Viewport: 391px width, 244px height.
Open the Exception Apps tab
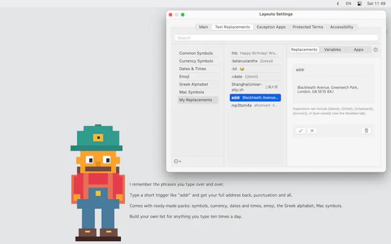pos(271,27)
